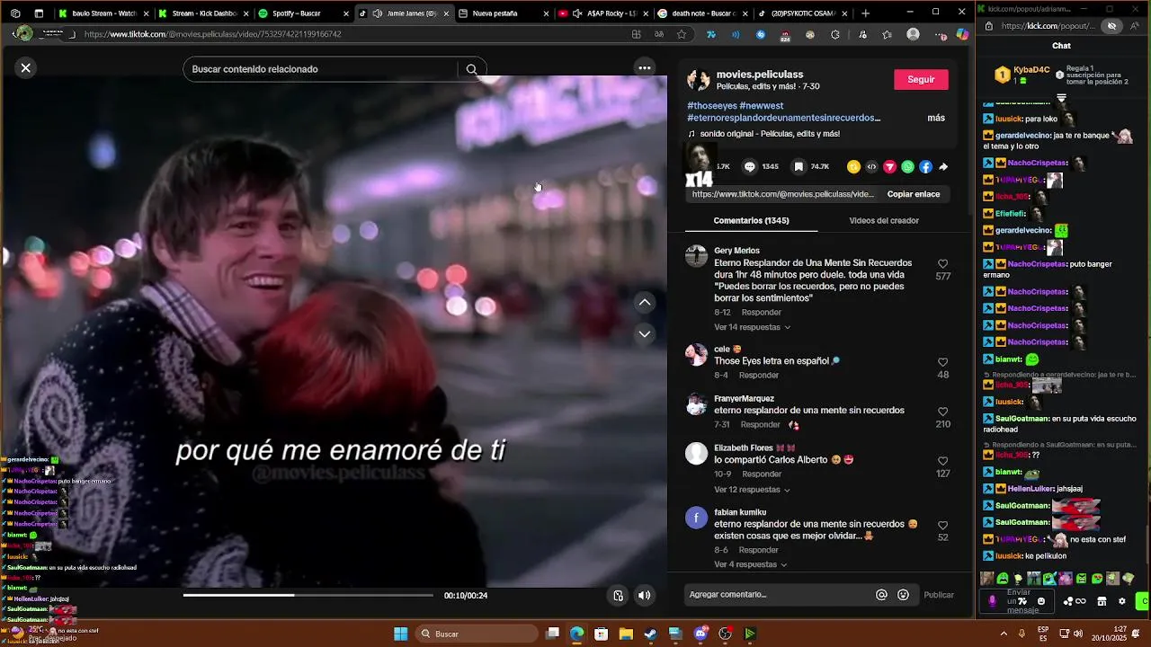
Task: Click the Agregar comentario input field
Action: (778, 594)
